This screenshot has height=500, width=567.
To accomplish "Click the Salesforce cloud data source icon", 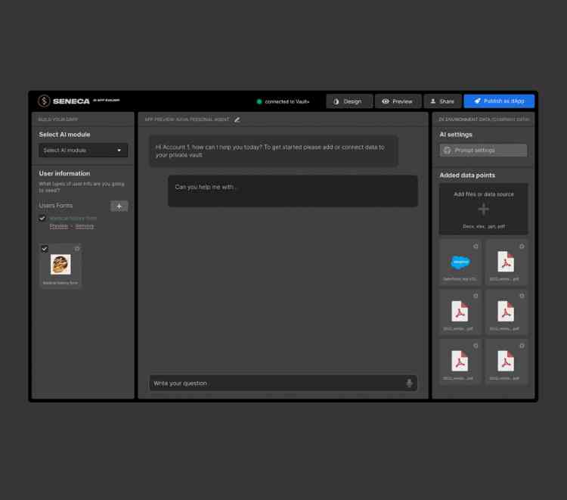I will (460, 262).
